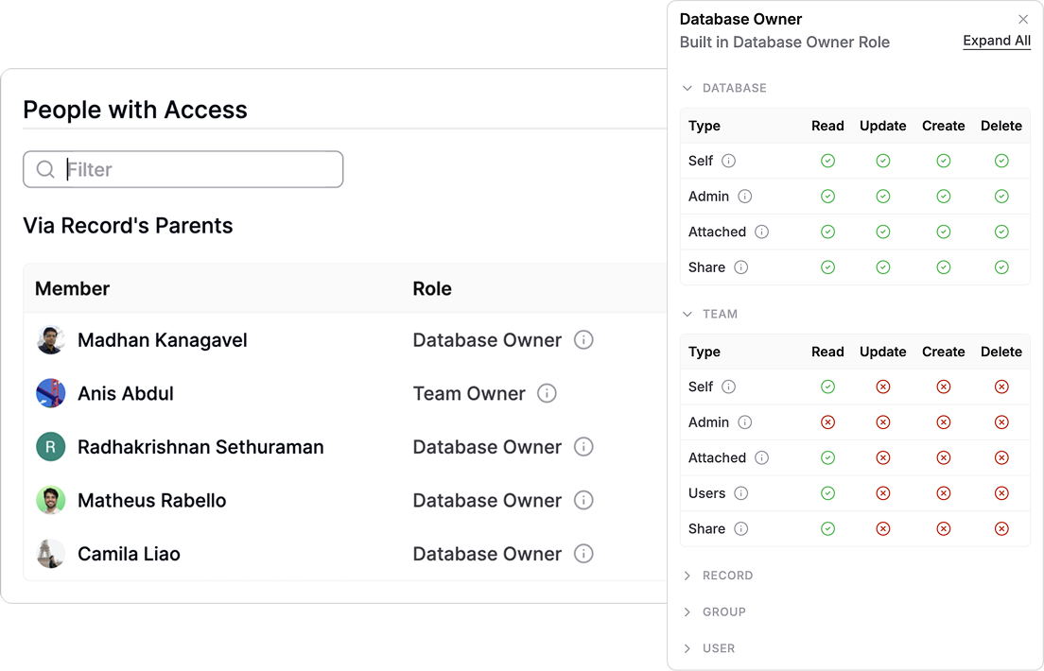Image resolution: width=1044 pixels, height=671 pixels.
Task: Focus the Filter input field
Action: point(199,170)
